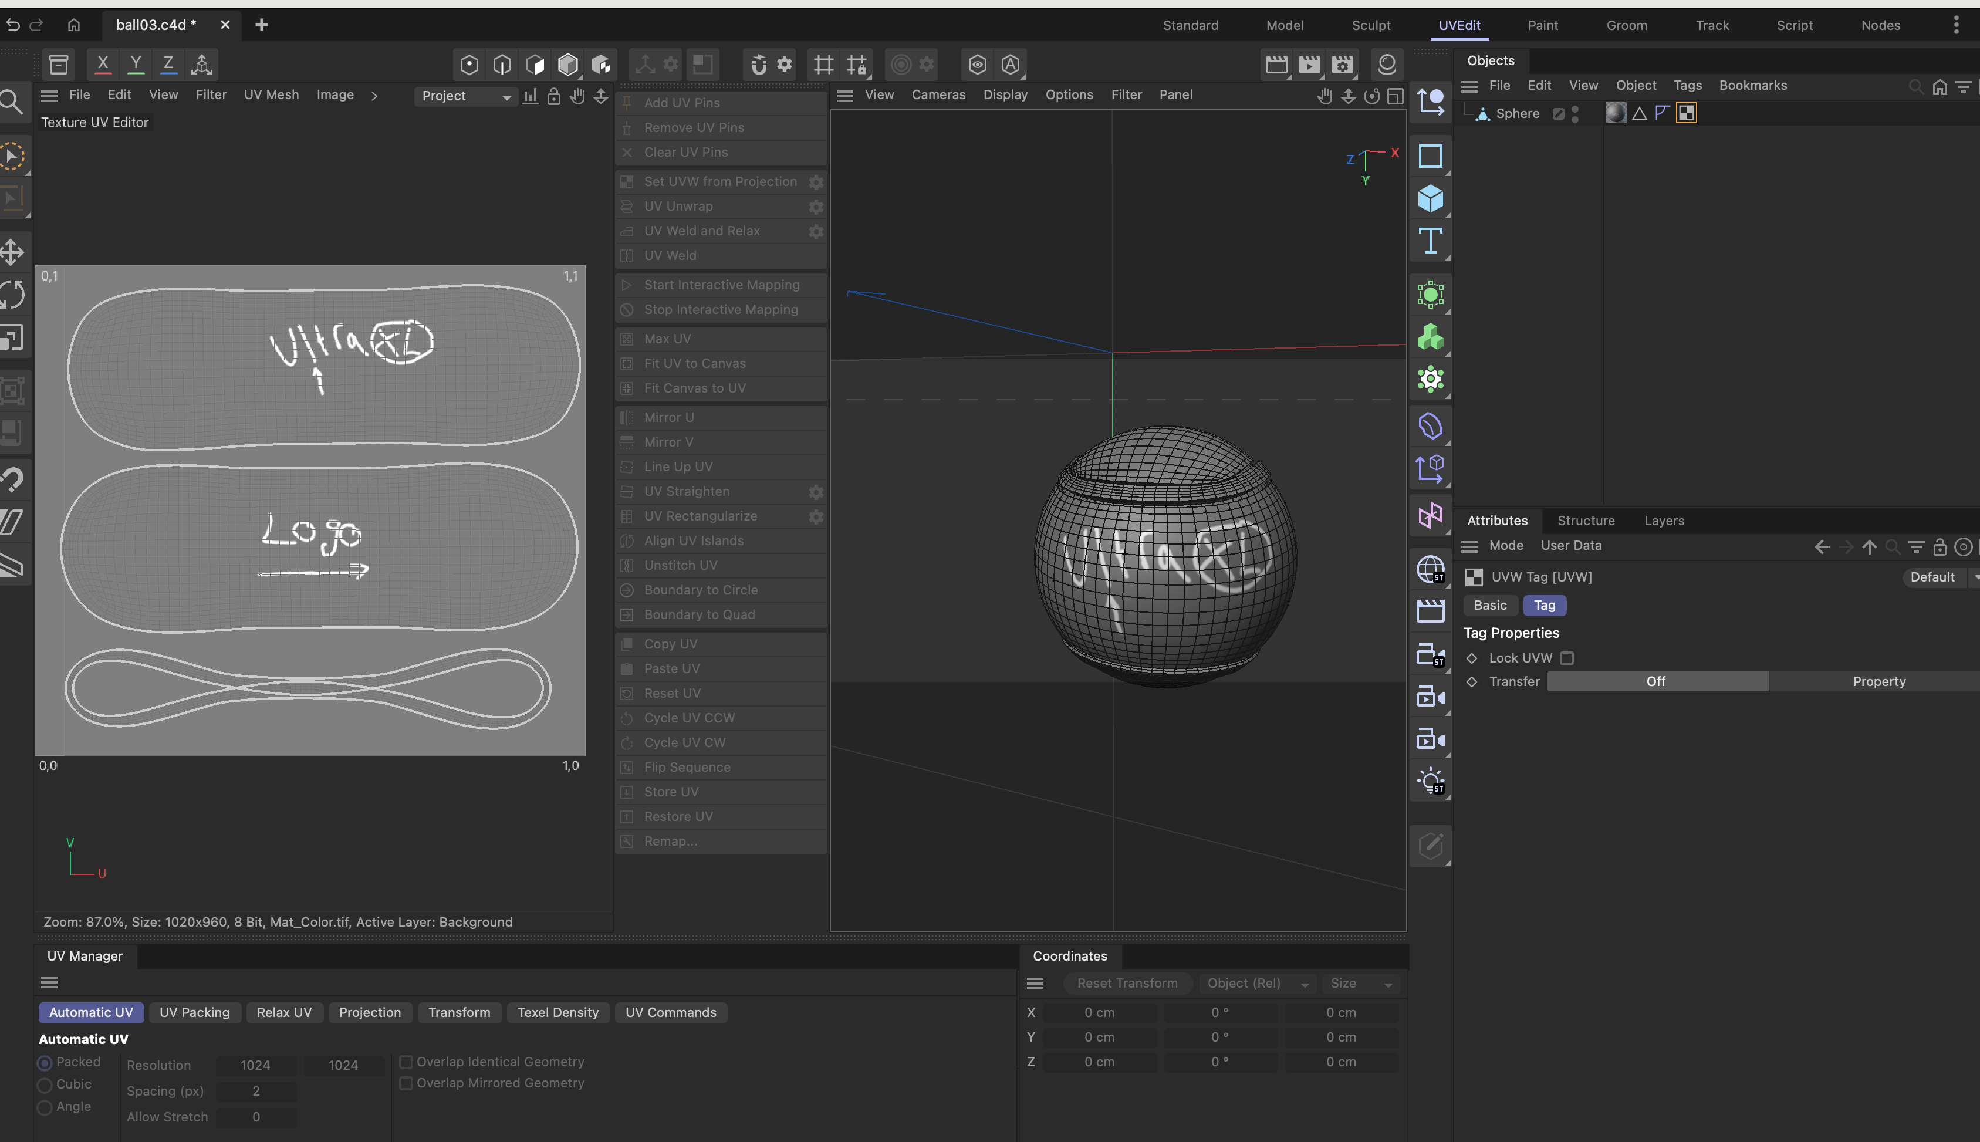Select the Cube primitive icon
This screenshot has width=1980, height=1142.
[x=1430, y=198]
